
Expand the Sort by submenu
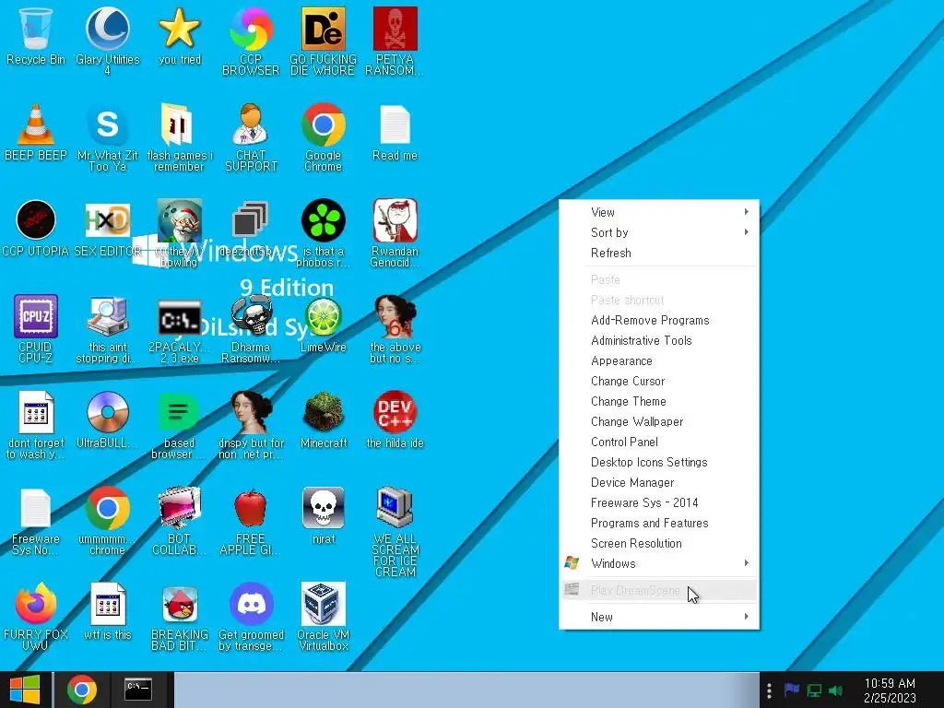tap(658, 232)
